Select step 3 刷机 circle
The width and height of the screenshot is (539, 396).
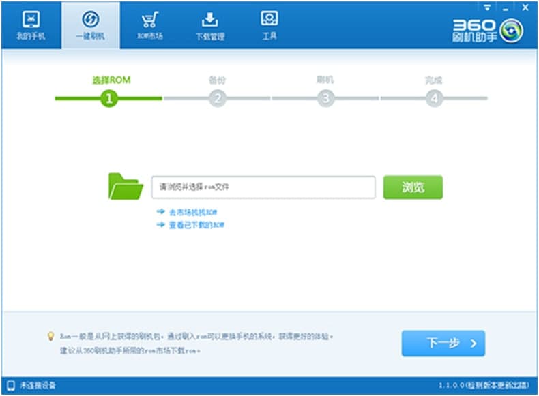coord(326,98)
